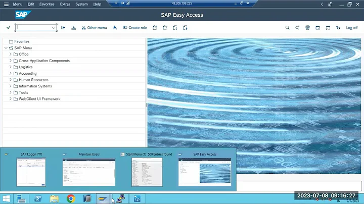
Task: Open Server Manager from the taskbar
Action: point(21,198)
